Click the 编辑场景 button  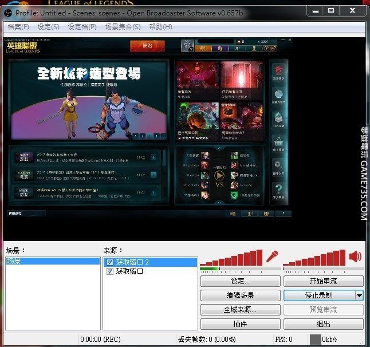pyautogui.click(x=240, y=295)
